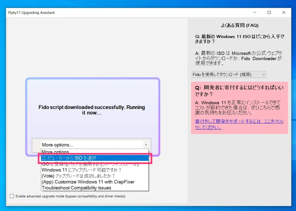Choose 'Troubleshoot Compatibility Issues' option
Viewport: 296px width, 211px height.
(x=95, y=188)
